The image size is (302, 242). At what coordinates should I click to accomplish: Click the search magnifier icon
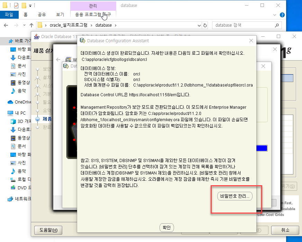tap(277, 25)
